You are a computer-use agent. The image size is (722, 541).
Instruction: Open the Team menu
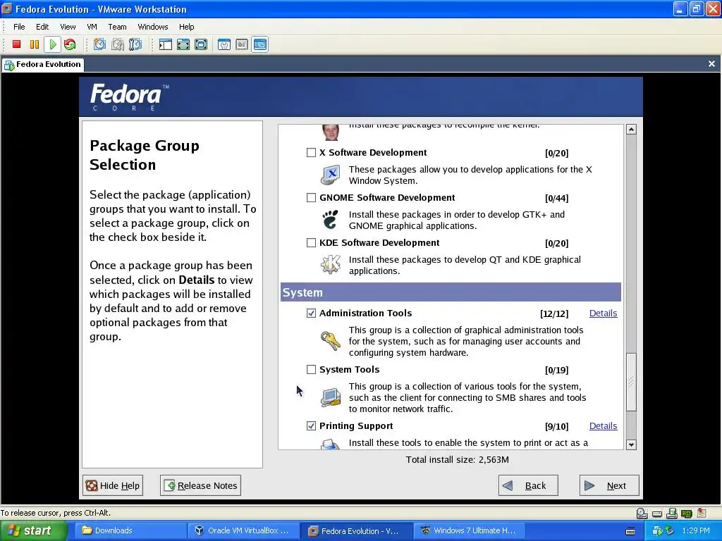118,27
